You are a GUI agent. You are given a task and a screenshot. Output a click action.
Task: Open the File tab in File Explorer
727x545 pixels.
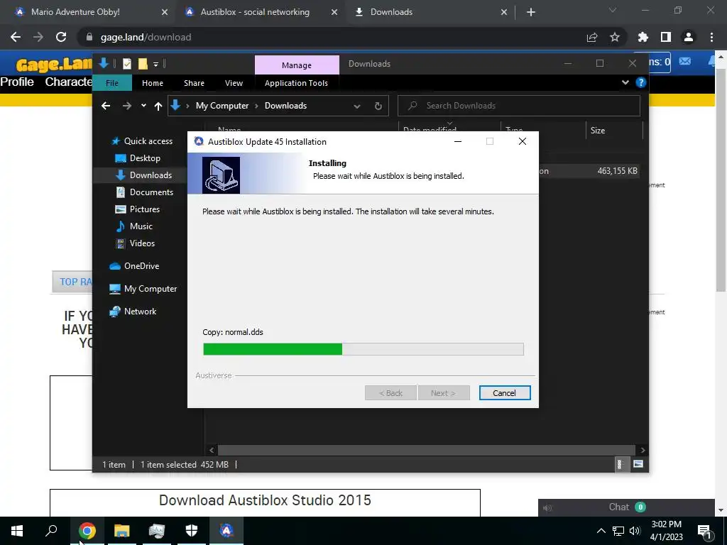coord(112,83)
